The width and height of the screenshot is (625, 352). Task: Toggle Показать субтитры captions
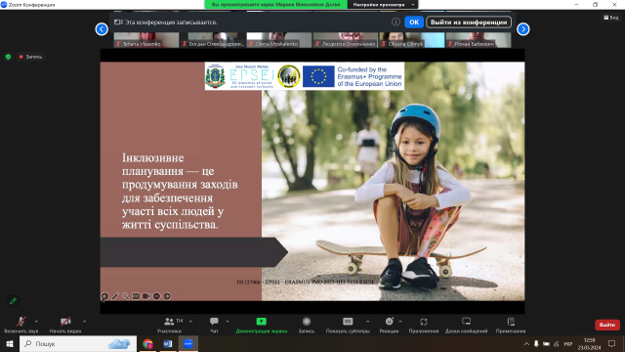coord(348,325)
